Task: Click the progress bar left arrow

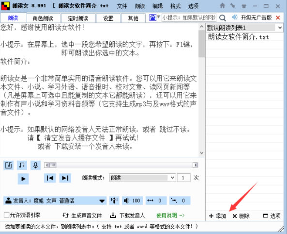Action: click(x=47, y=165)
